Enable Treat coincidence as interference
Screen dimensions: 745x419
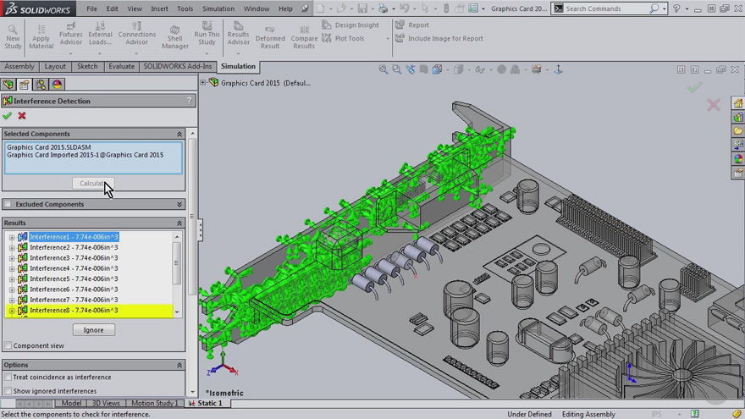point(8,378)
